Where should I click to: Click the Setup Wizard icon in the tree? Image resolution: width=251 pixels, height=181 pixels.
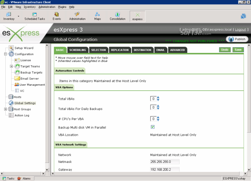(x=11, y=48)
